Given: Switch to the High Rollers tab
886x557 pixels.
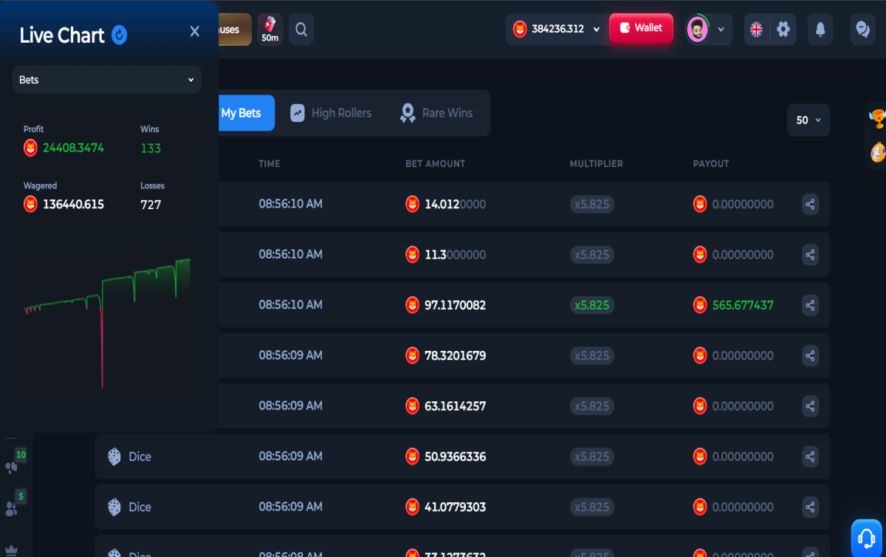Looking at the screenshot, I should pos(330,113).
